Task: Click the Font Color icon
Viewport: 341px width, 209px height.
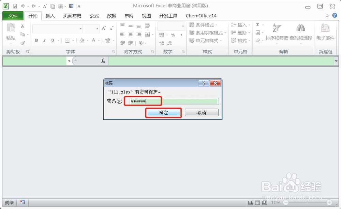Action: 94,40
